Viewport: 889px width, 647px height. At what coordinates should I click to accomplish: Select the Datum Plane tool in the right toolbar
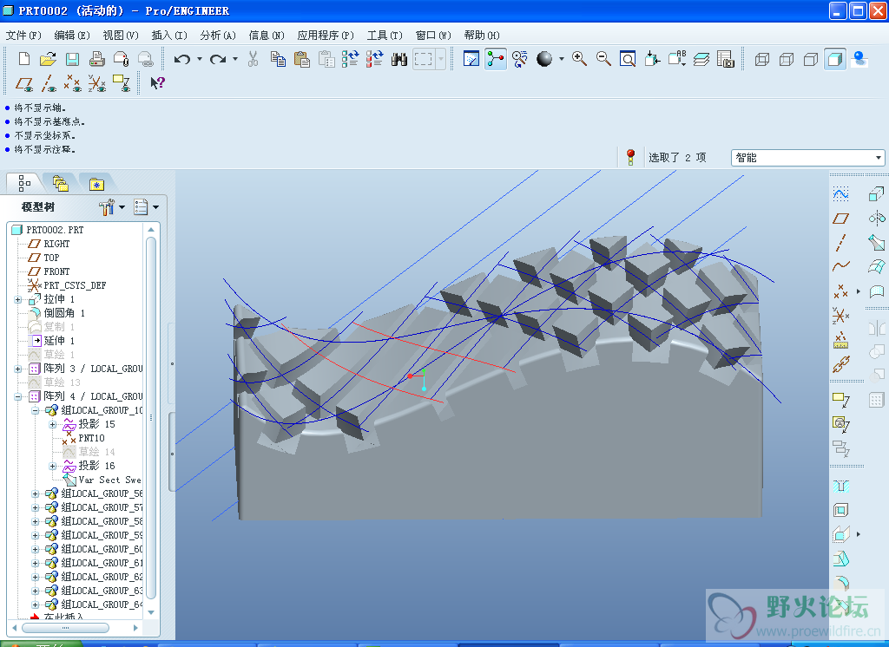coord(840,219)
